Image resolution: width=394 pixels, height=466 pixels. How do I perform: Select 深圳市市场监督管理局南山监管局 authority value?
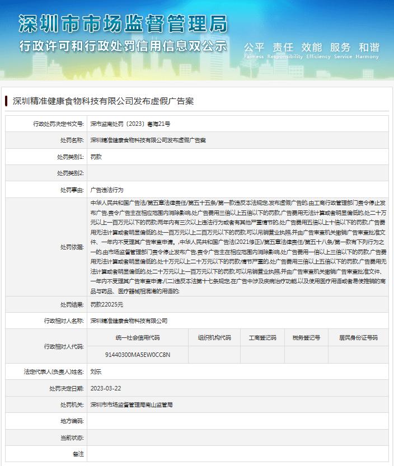click(x=132, y=404)
